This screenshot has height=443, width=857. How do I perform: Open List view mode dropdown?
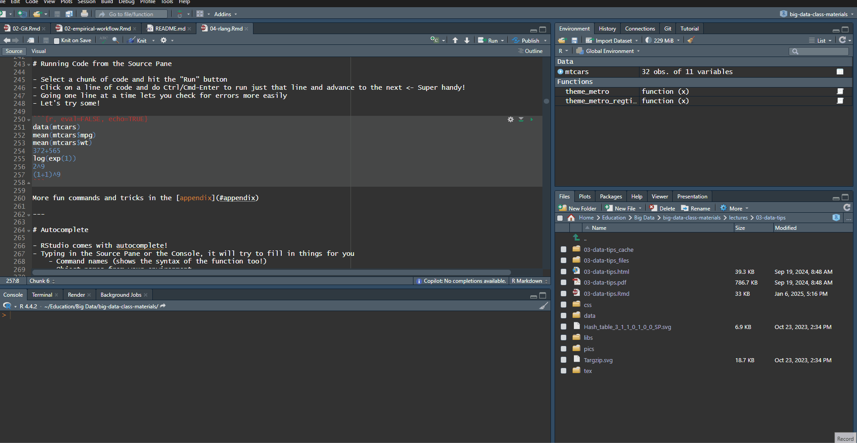click(821, 40)
